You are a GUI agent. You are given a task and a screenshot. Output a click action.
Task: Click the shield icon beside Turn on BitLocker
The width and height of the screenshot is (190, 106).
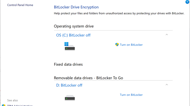(x=117, y=45)
